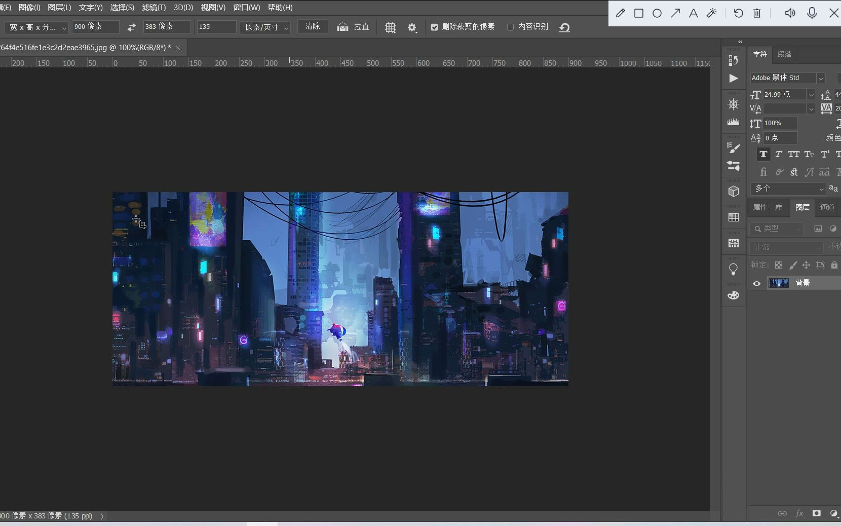Open the Actions panel play icon
841x526 pixels.
733,78
